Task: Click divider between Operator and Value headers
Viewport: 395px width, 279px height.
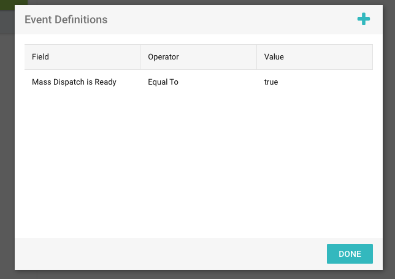Action: tap(256, 57)
